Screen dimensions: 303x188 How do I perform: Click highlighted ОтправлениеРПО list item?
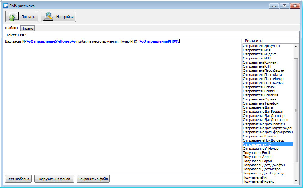(x=268, y=144)
